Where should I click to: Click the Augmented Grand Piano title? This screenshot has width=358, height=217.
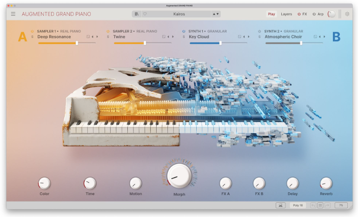[56, 14]
